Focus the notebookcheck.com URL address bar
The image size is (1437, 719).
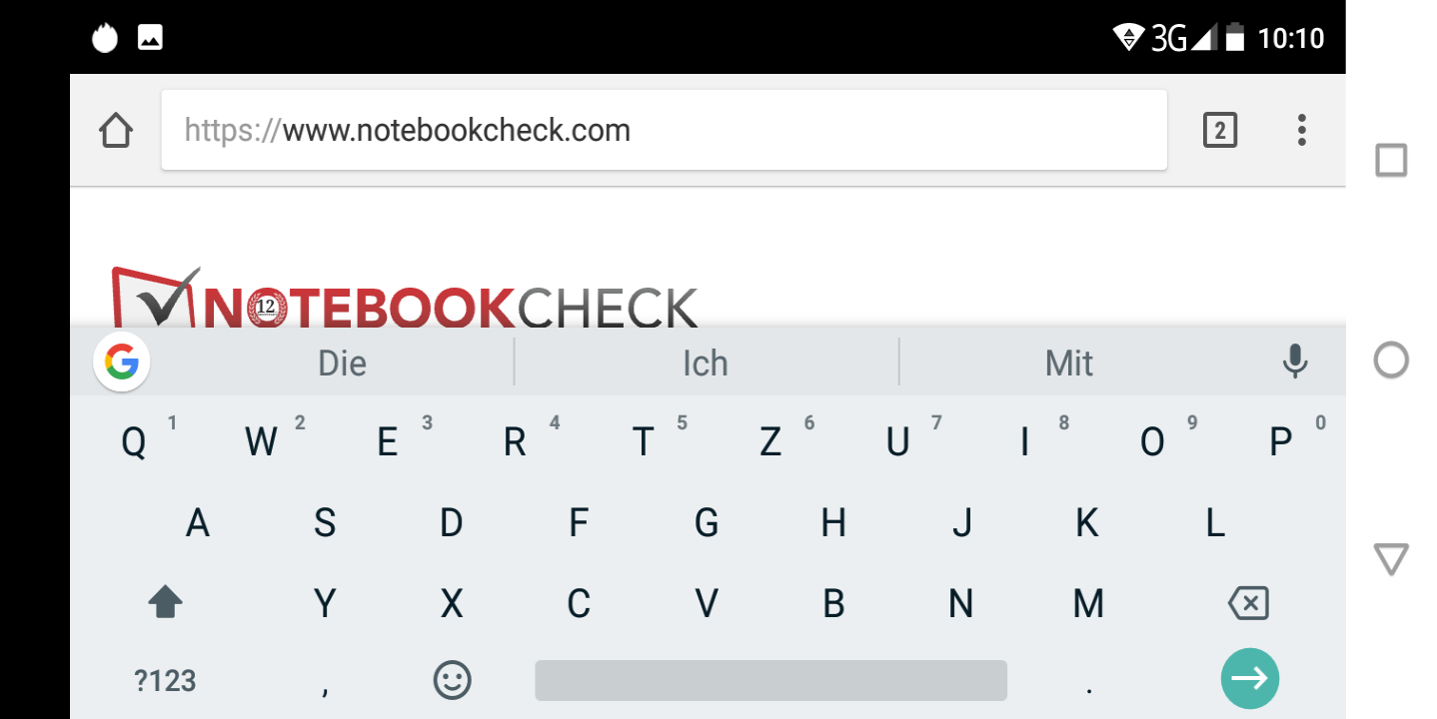tap(665, 130)
